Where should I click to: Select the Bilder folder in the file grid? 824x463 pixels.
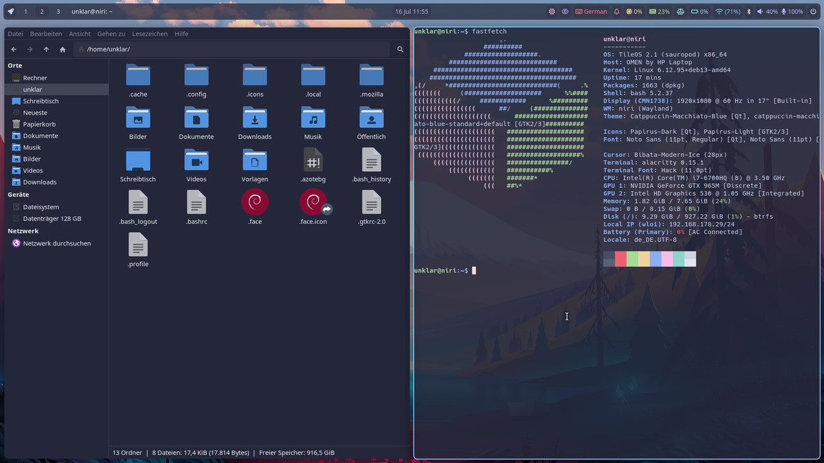point(138,118)
